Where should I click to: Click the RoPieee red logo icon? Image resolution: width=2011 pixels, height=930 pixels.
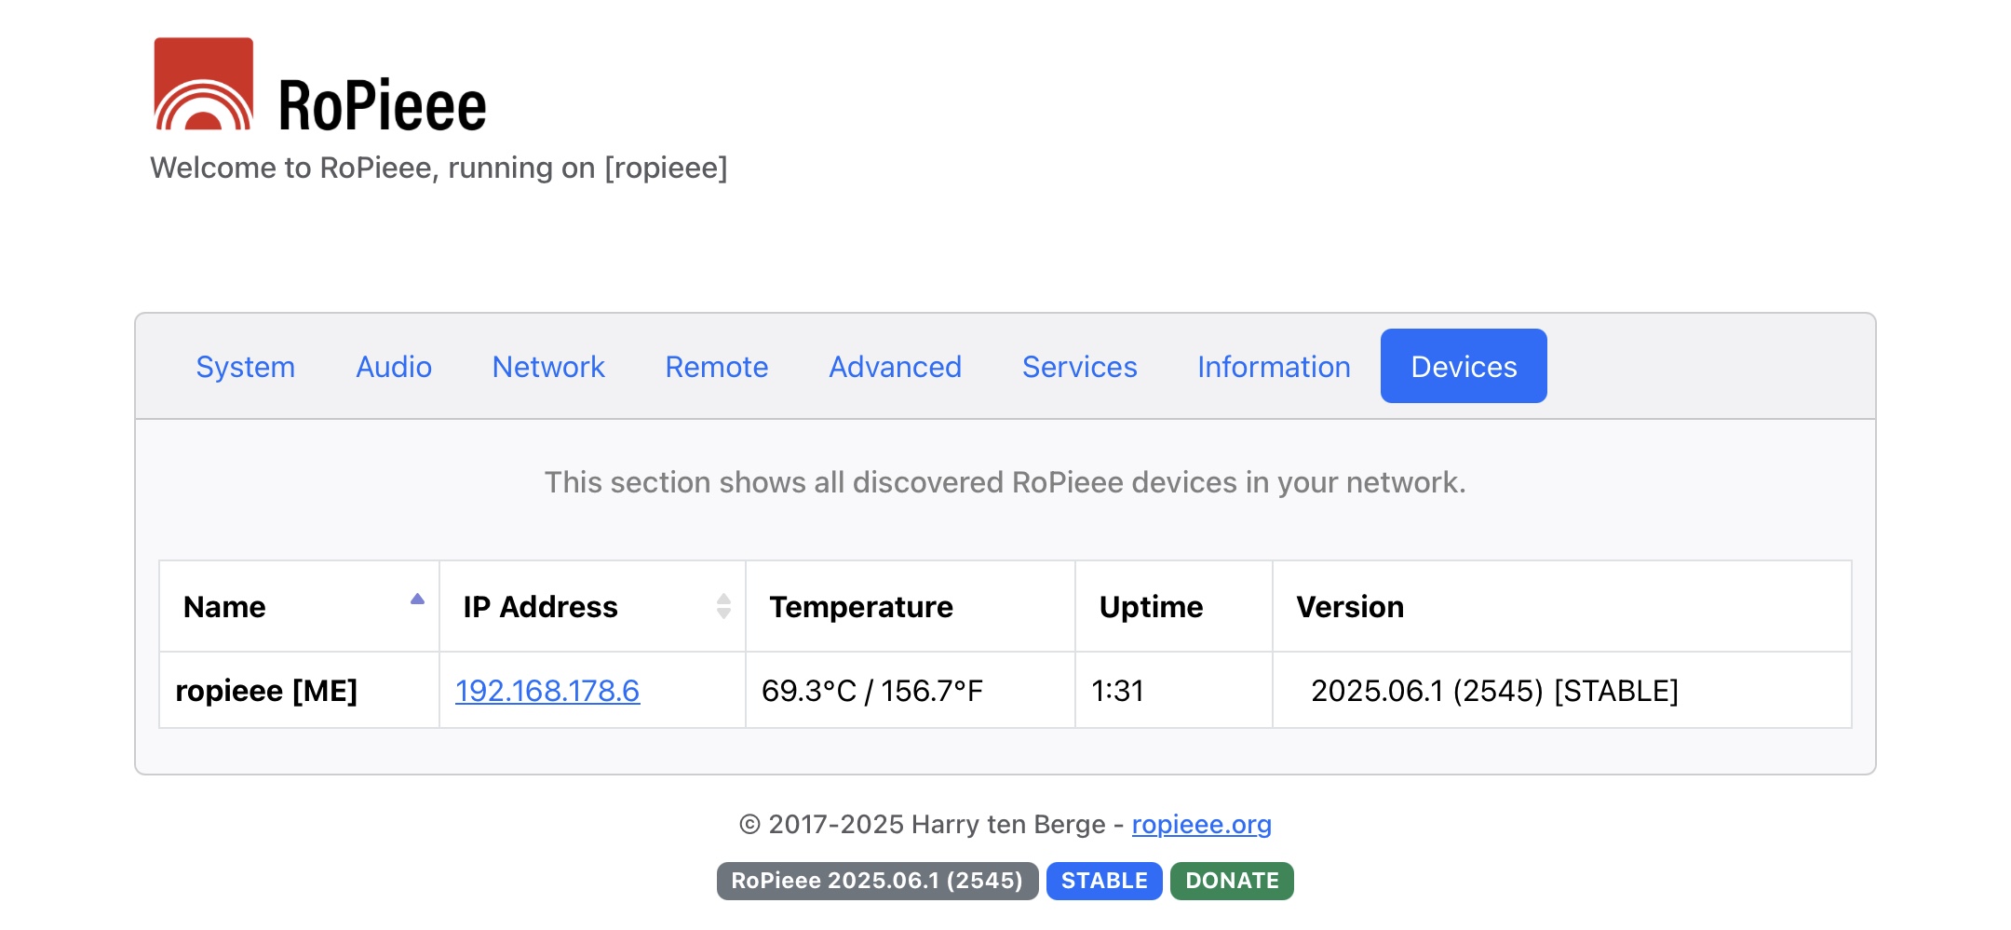point(204,84)
